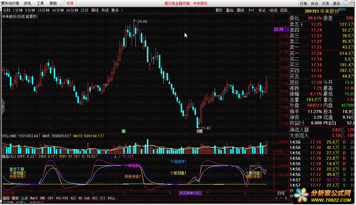
Task: Minimize the window with the round button
Action: pyautogui.click(x=346, y=3)
